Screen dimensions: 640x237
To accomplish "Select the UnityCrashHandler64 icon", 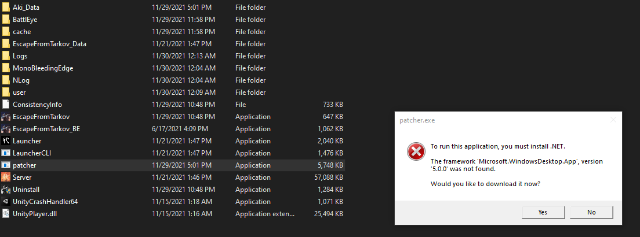I will click(6, 202).
